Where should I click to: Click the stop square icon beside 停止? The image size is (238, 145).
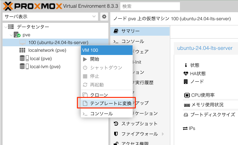[x=85, y=76]
